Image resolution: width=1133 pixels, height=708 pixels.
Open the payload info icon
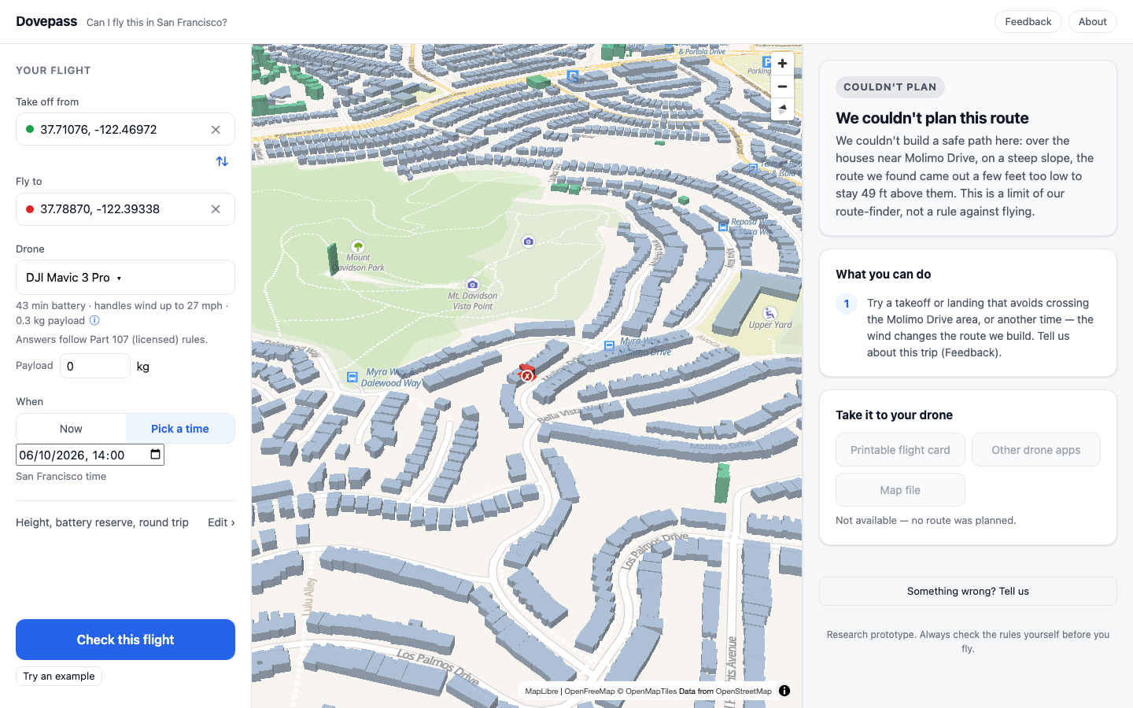pos(94,320)
